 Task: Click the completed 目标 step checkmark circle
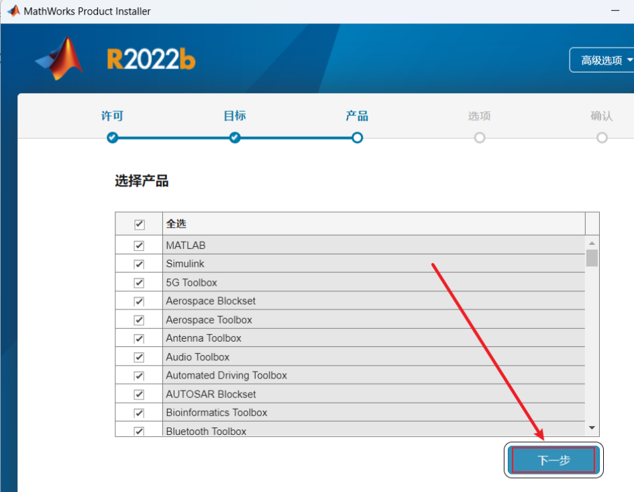[234, 138]
